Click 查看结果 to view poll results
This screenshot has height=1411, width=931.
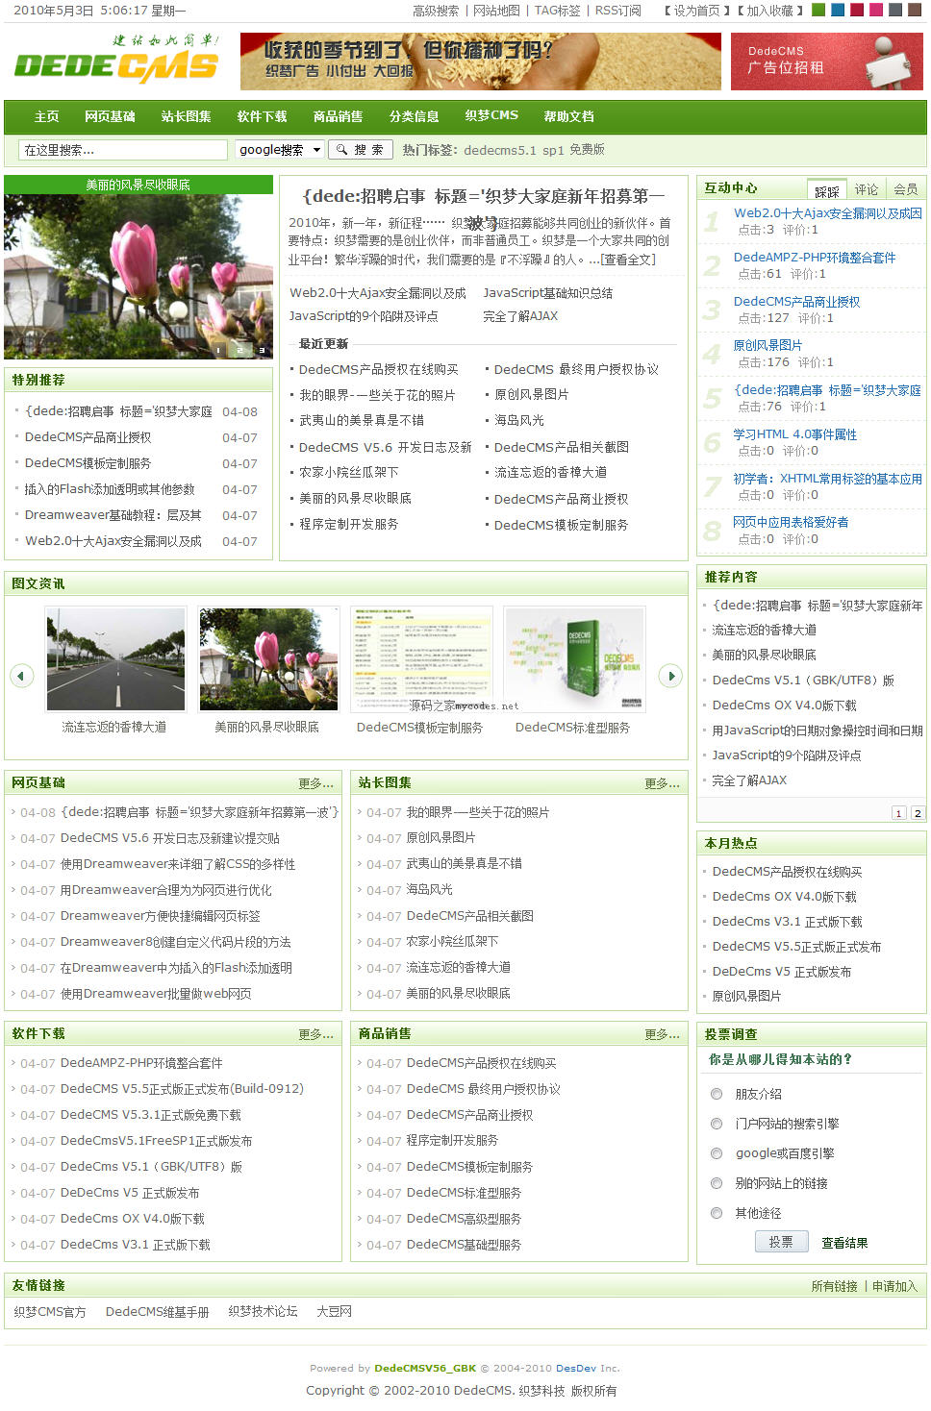pyautogui.click(x=844, y=1243)
